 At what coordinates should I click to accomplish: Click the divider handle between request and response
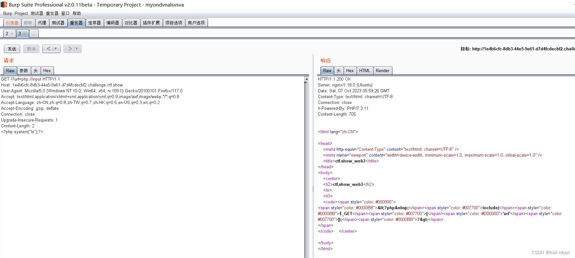[313, 189]
